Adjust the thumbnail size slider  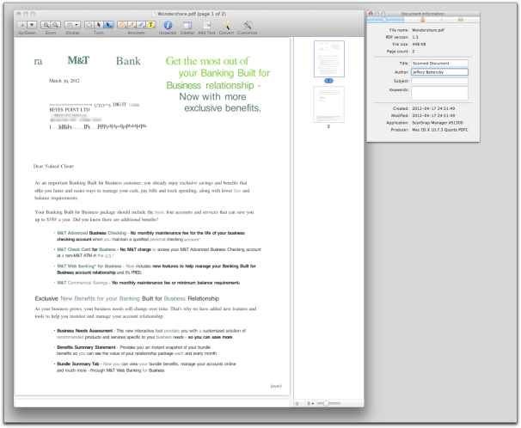pos(328,403)
